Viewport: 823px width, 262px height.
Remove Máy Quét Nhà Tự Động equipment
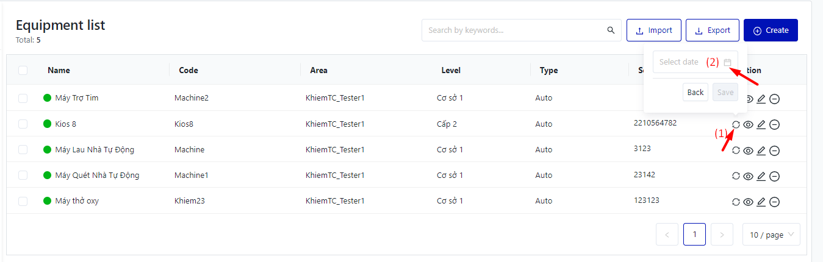click(774, 176)
